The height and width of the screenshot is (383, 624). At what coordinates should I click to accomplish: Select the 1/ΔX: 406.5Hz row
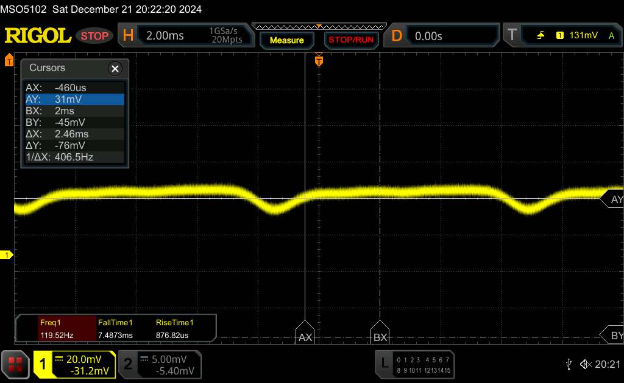75,156
